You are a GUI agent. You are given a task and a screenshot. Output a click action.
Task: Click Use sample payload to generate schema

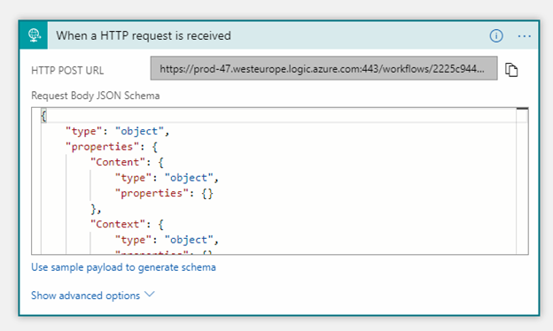pyautogui.click(x=123, y=267)
